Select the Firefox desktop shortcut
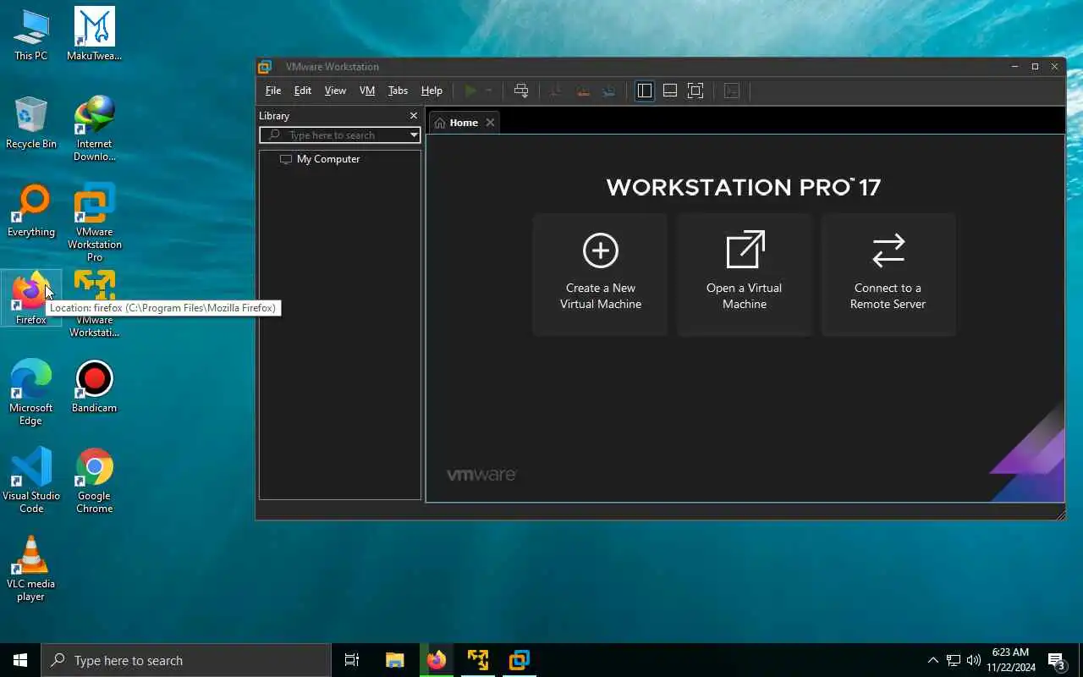The width and height of the screenshot is (1083, 677). (31, 299)
